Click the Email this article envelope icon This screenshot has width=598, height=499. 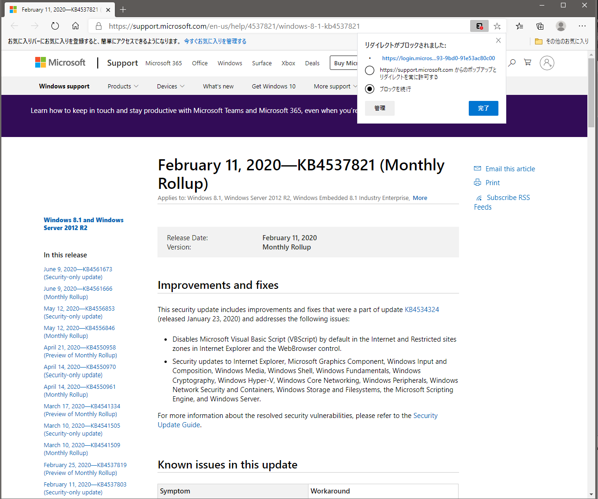[x=478, y=168]
